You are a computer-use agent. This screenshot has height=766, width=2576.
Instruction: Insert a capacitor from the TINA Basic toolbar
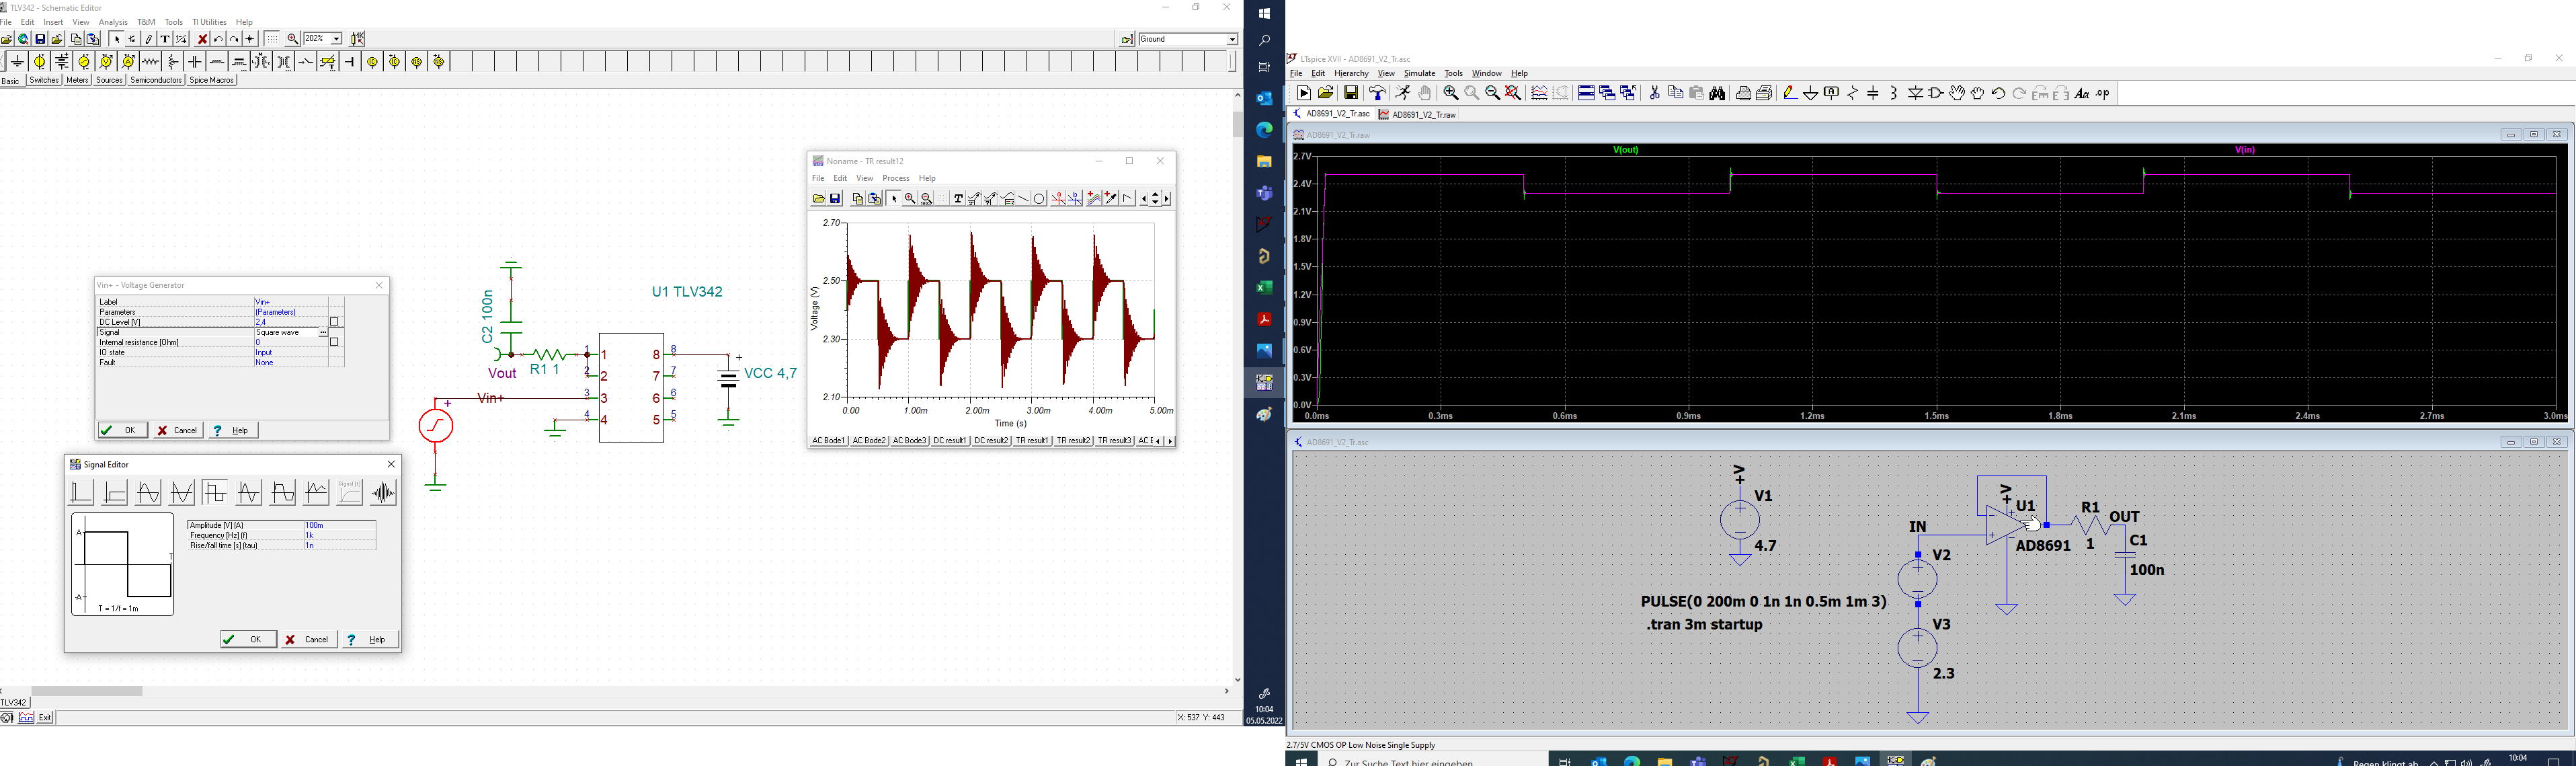coord(195,62)
